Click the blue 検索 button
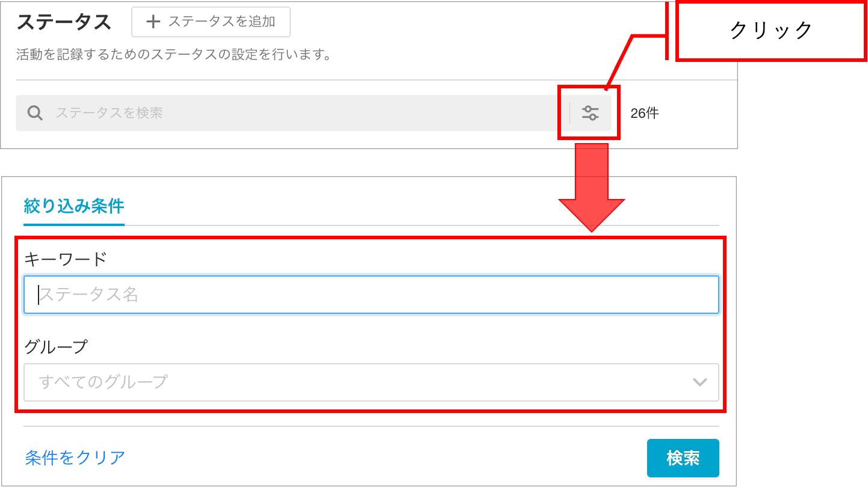 click(683, 458)
